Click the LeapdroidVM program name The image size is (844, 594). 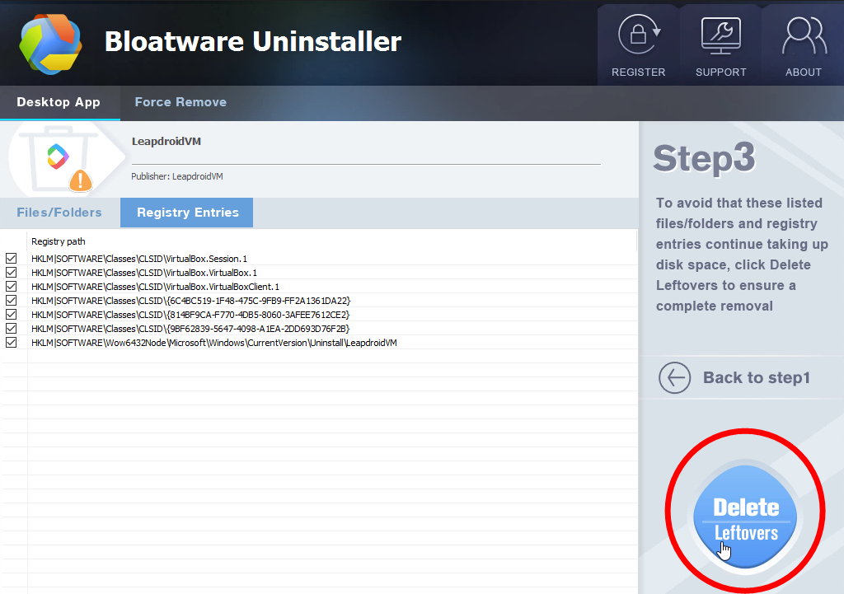tap(166, 142)
